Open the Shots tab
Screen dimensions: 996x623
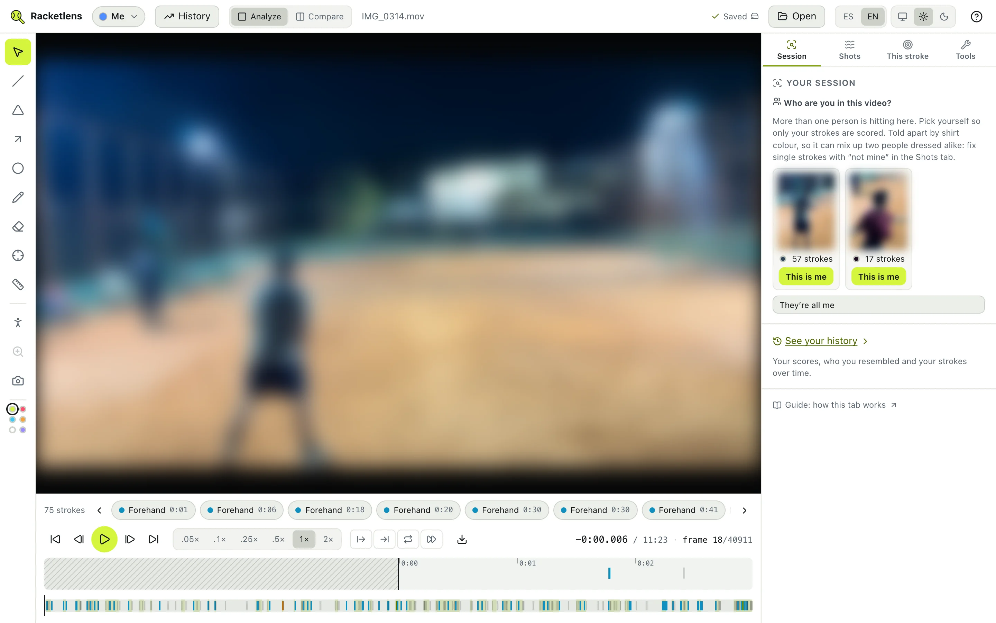849,50
